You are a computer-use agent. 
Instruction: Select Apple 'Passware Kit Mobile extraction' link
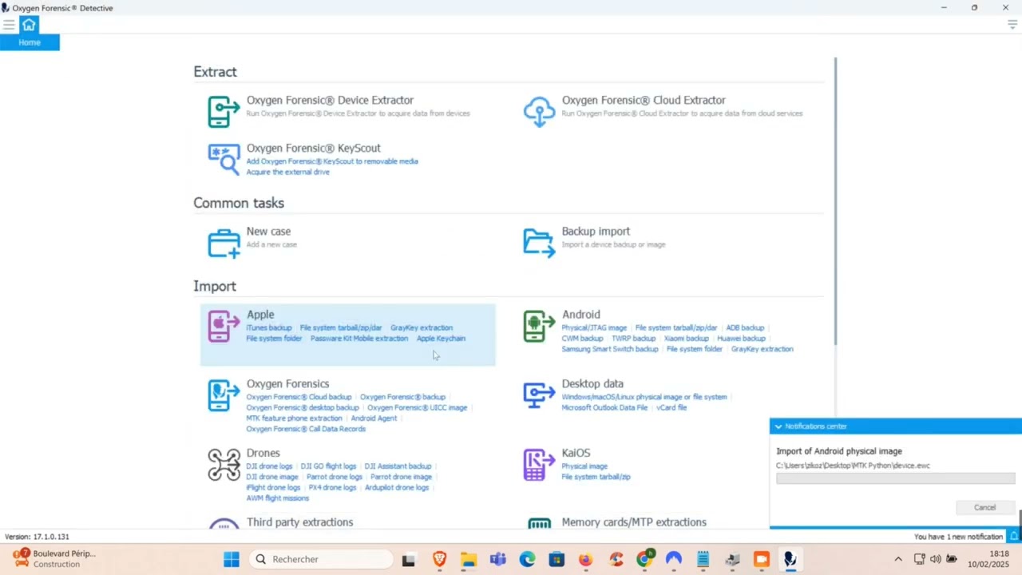tap(359, 338)
